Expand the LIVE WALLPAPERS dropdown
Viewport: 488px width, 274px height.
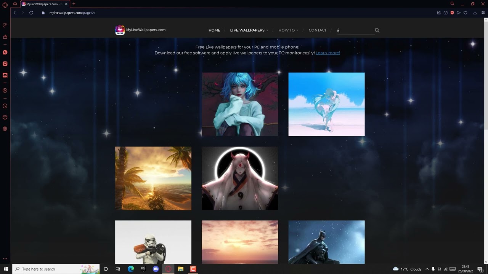tap(249, 30)
